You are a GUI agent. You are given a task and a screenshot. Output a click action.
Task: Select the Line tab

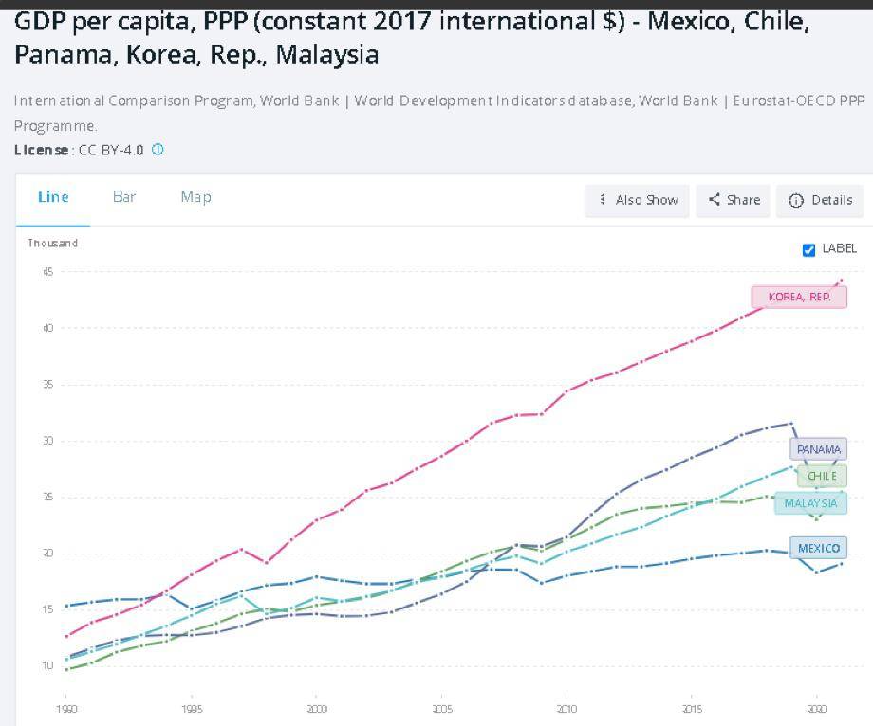click(53, 197)
